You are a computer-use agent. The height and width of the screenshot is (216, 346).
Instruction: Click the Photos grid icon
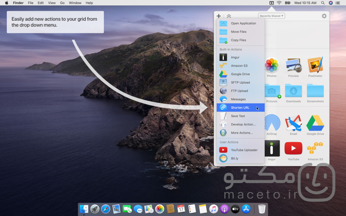point(272,65)
